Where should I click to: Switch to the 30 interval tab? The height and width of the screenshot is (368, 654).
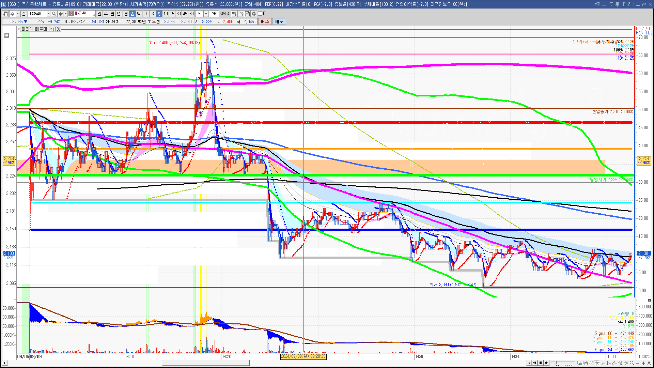click(178, 14)
